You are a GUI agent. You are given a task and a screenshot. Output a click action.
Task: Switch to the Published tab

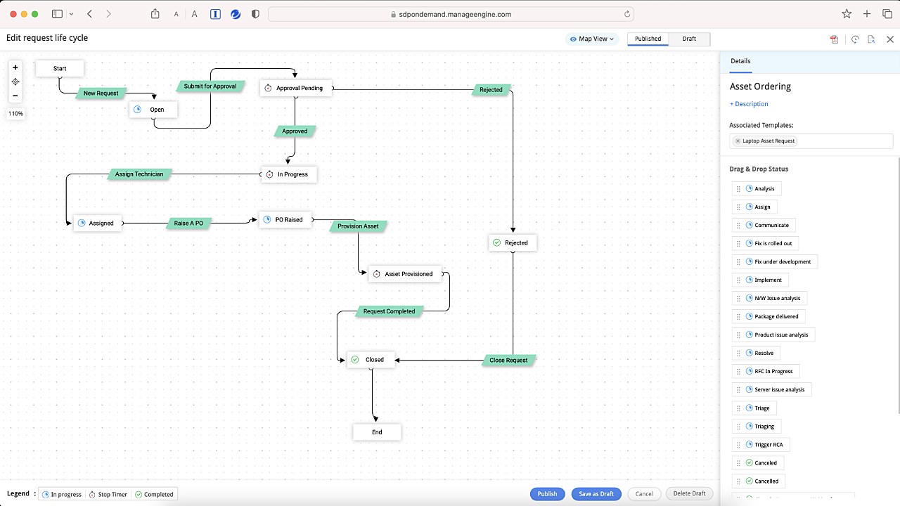tap(648, 39)
